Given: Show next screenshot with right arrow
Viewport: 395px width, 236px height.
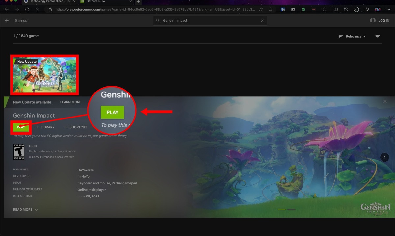Looking at the screenshot, I should (x=384, y=157).
